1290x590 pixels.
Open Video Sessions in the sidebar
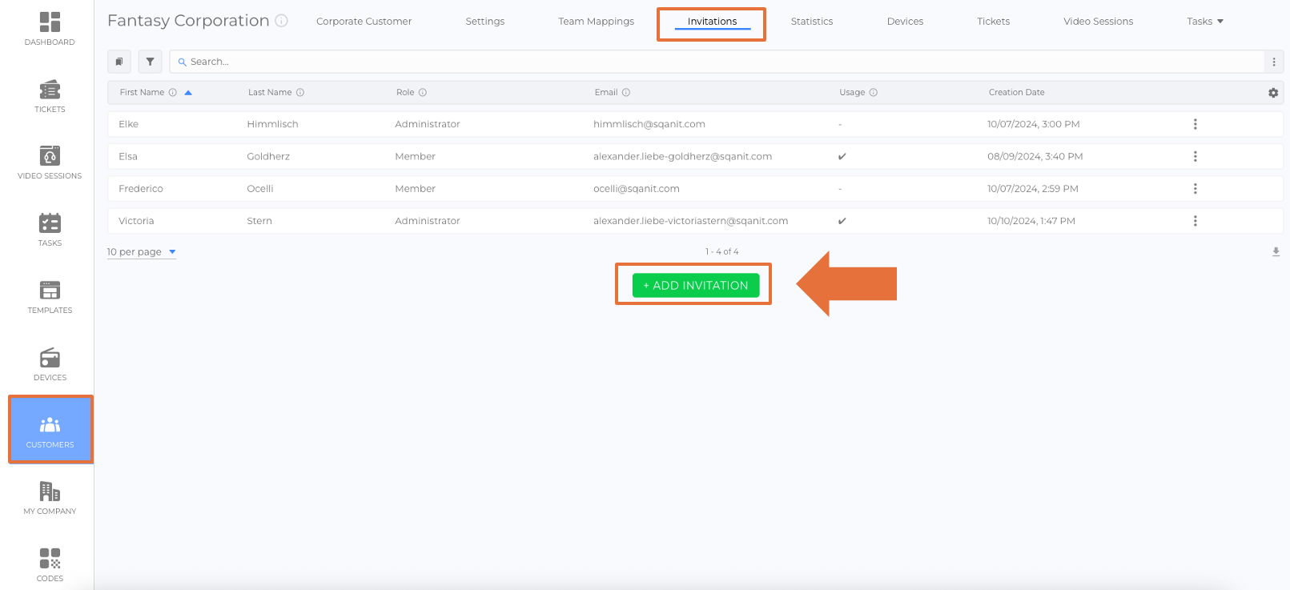[50, 163]
